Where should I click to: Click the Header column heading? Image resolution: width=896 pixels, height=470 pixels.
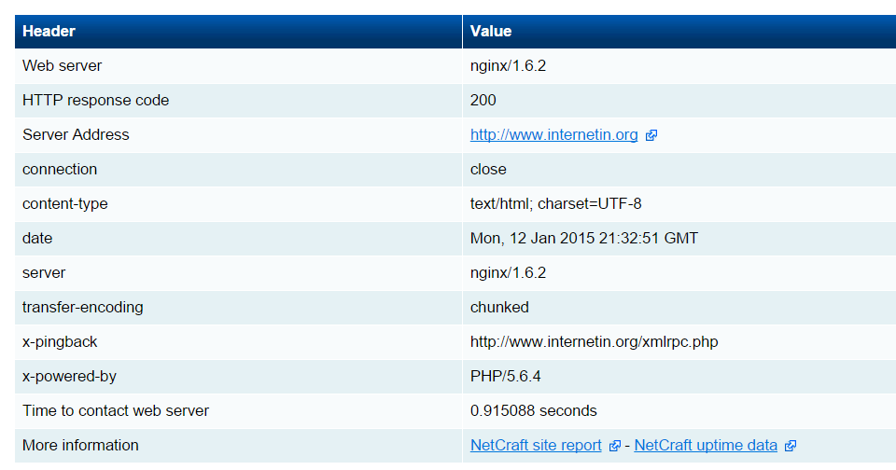point(49,32)
